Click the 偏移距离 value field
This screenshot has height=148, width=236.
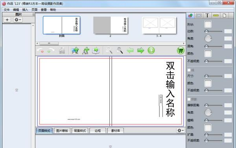(x=228, y=105)
